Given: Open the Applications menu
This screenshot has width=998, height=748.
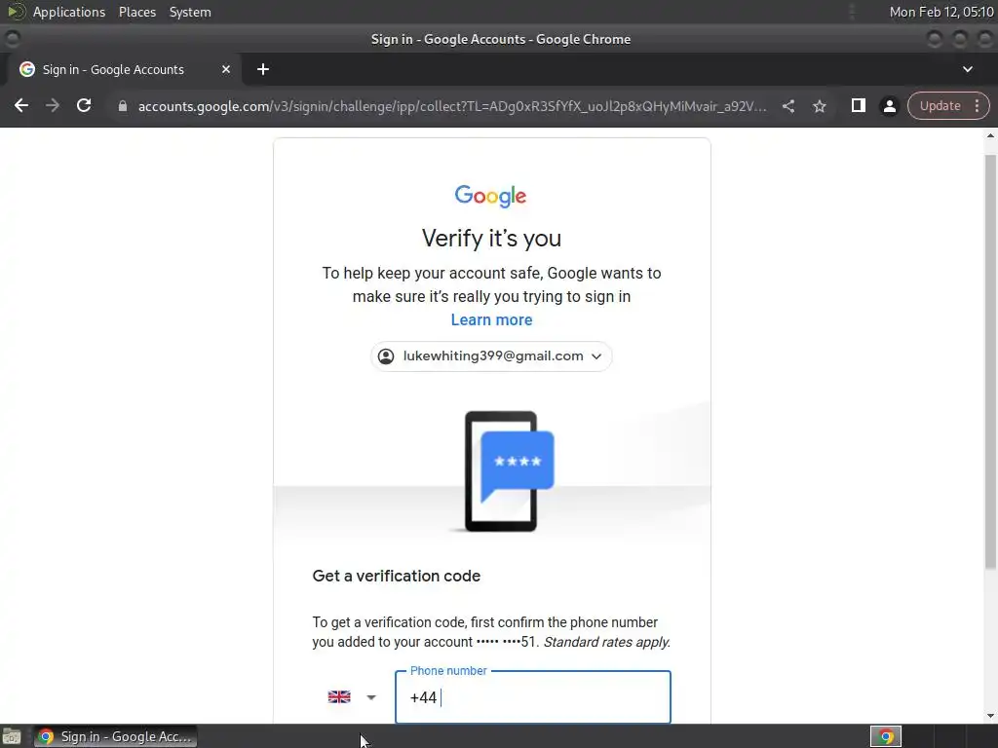Looking at the screenshot, I should coord(69,12).
